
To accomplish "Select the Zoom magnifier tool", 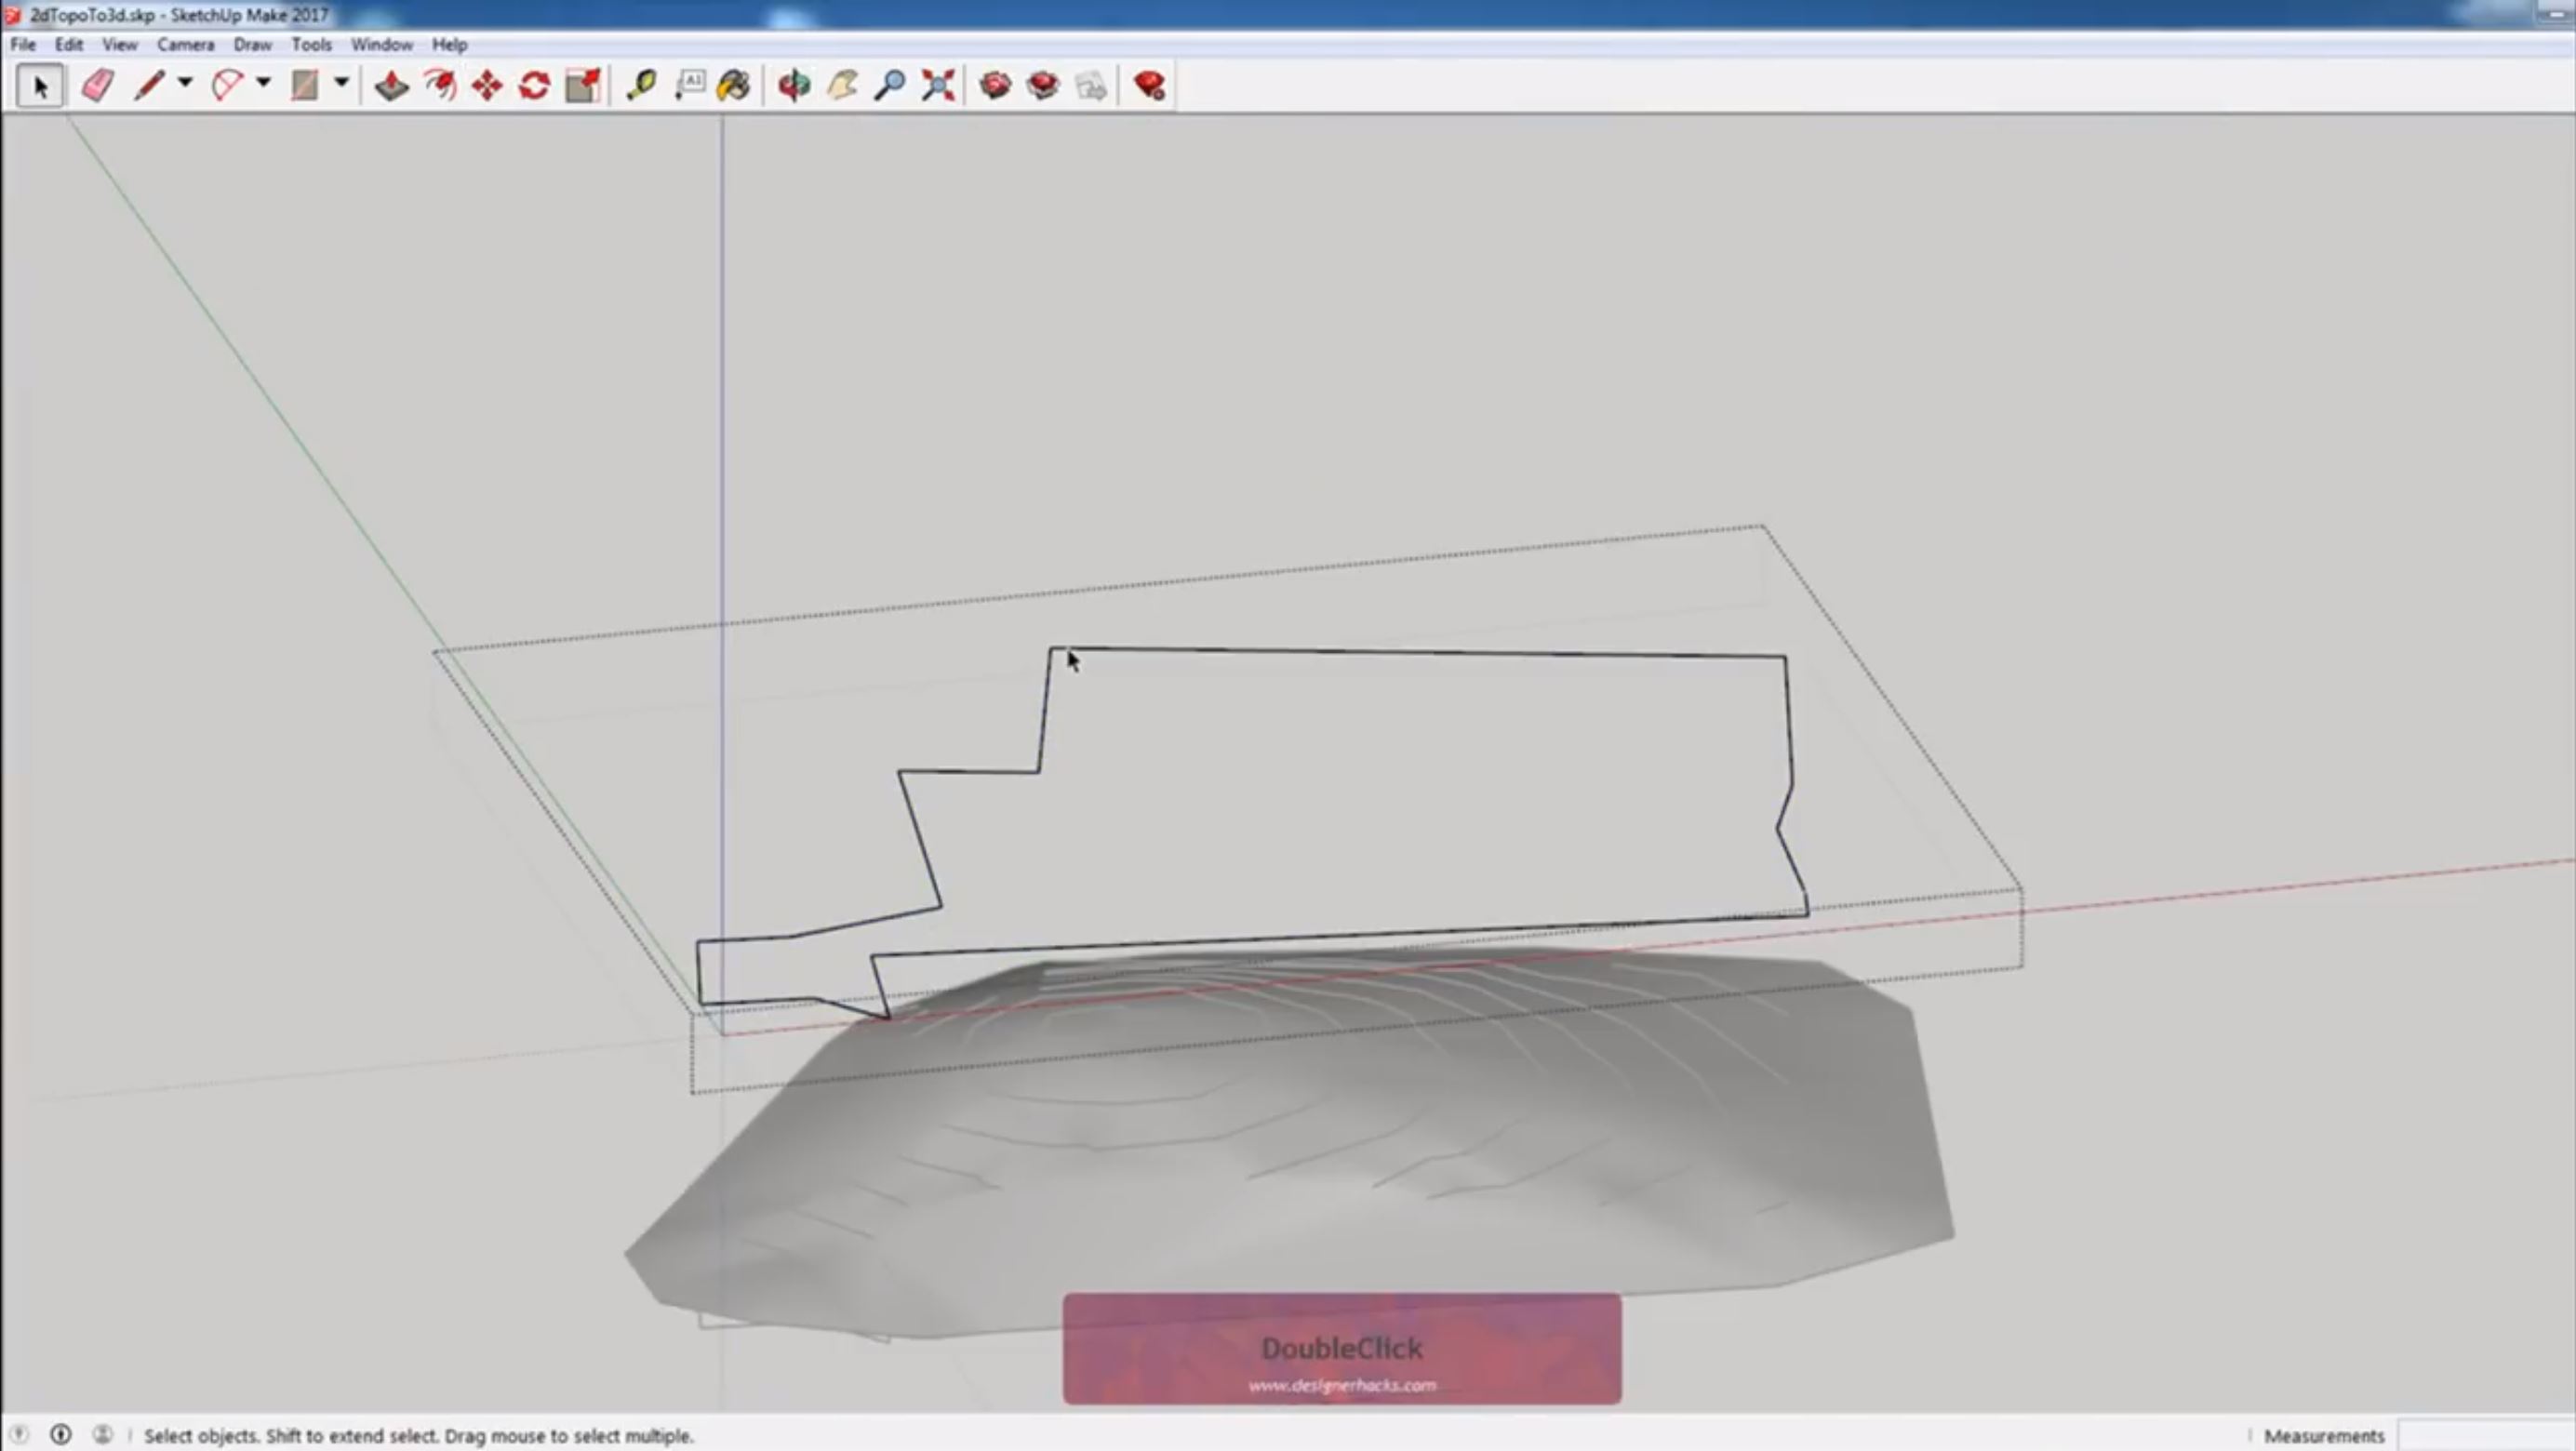I will [x=890, y=86].
